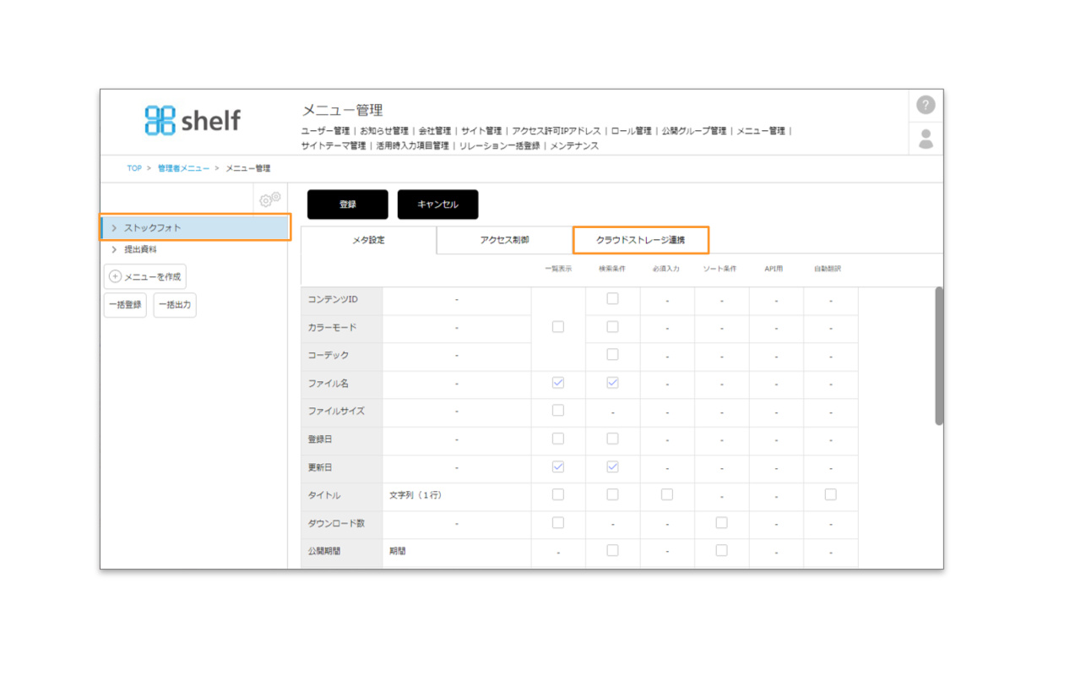Open ロール管理 in admin navigation

(631, 131)
